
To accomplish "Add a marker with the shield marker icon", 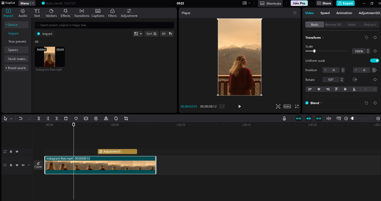I will pos(76,119).
